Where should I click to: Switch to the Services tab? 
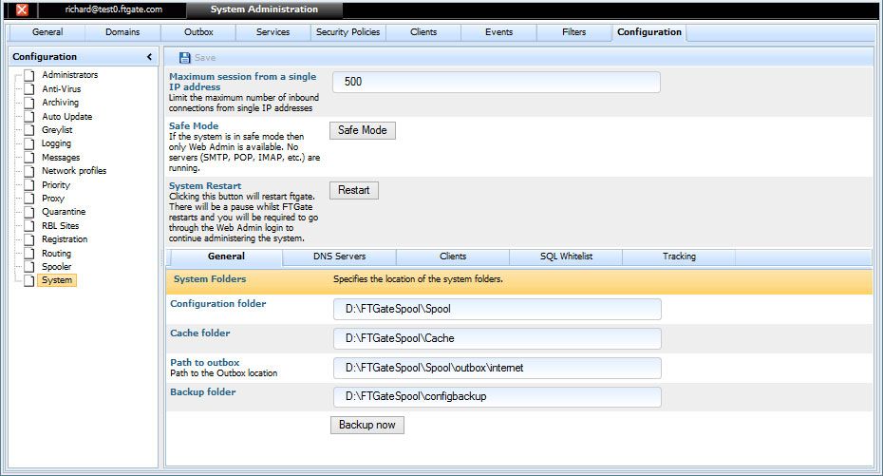point(272,32)
